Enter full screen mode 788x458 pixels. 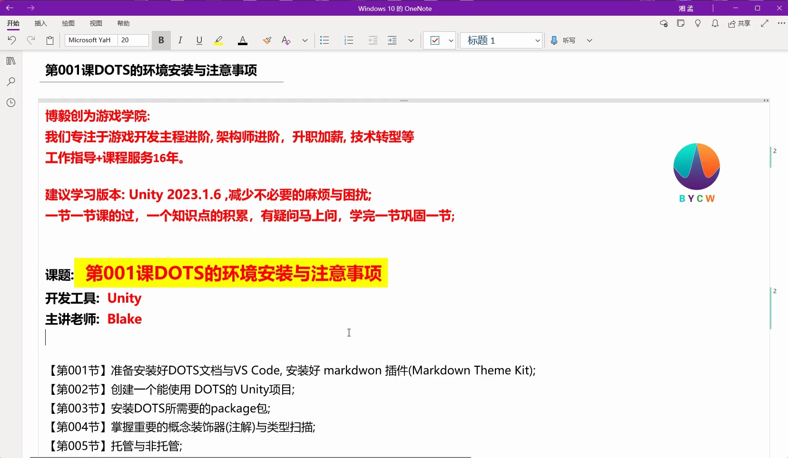(x=765, y=23)
